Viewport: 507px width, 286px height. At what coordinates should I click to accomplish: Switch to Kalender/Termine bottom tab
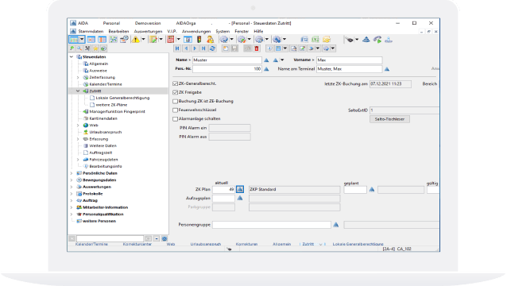tap(91, 244)
